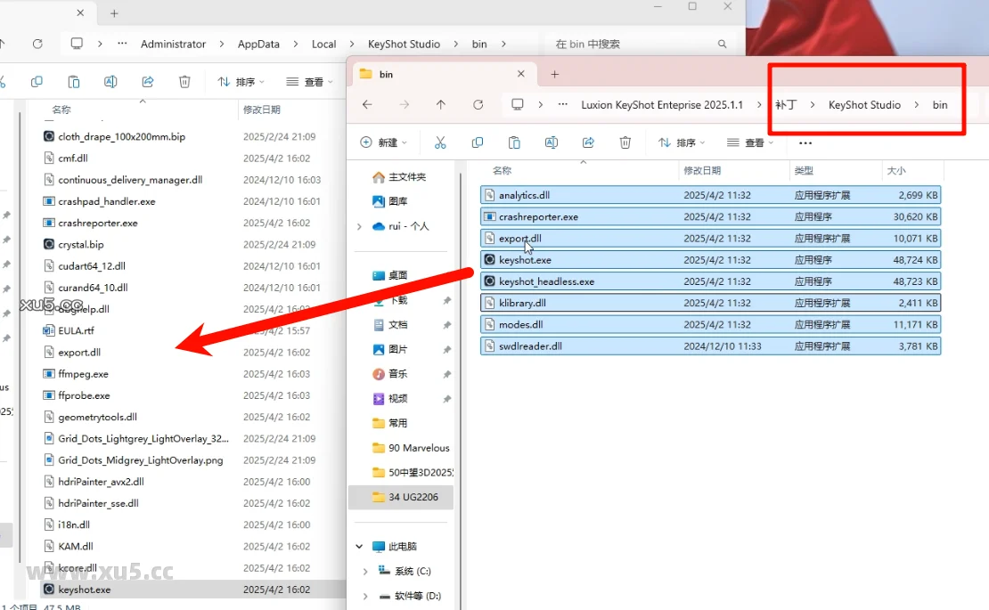
Task: Click the Refresh icon in the back Explorer window
Action: [x=37, y=44]
